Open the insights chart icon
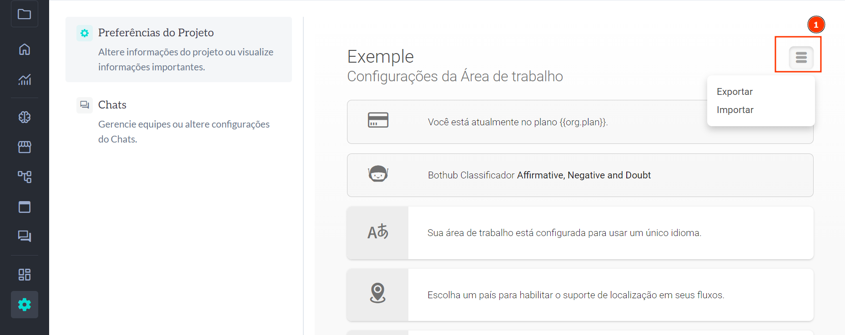 25,79
